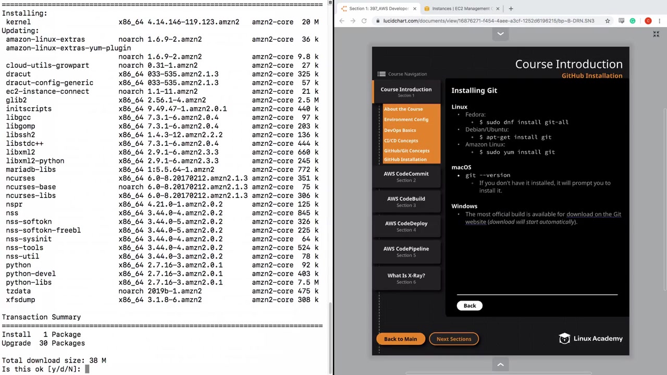This screenshot has width=667, height=375.
Task: Open the Course Navigation hamburger icon
Action: [x=381, y=74]
